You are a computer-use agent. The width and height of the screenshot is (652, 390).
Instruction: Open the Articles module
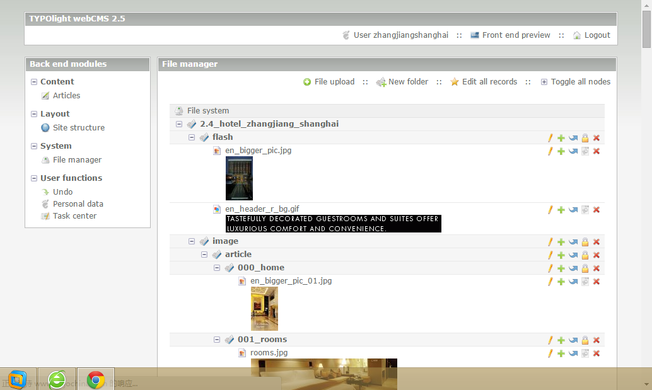pos(66,96)
